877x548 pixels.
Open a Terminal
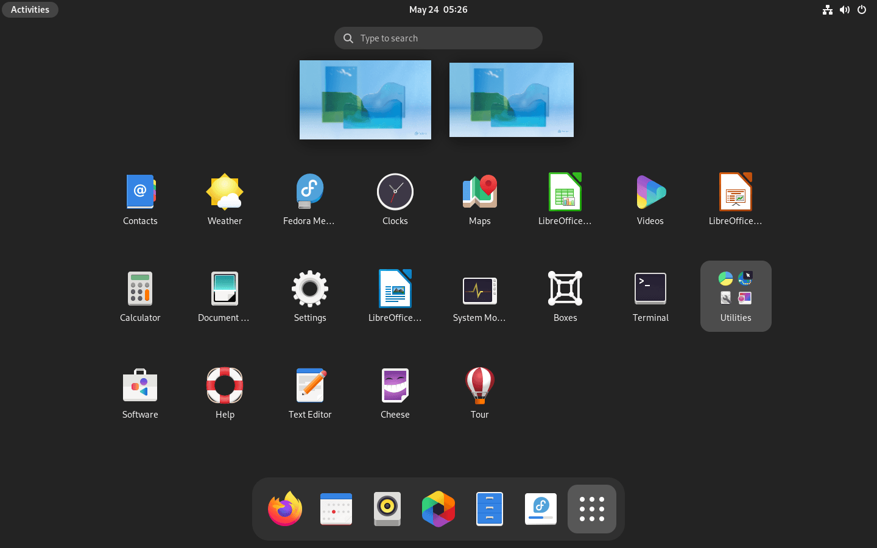point(650,288)
